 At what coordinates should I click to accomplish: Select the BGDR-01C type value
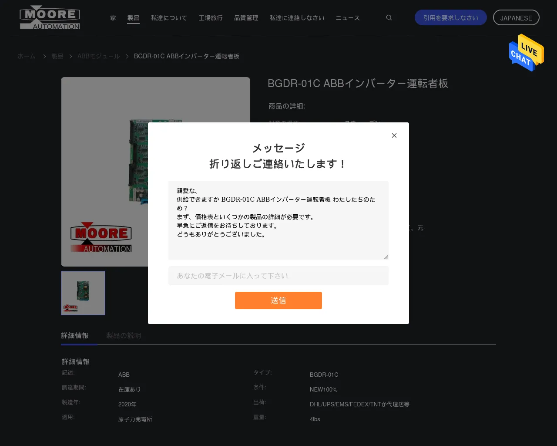coord(324,375)
